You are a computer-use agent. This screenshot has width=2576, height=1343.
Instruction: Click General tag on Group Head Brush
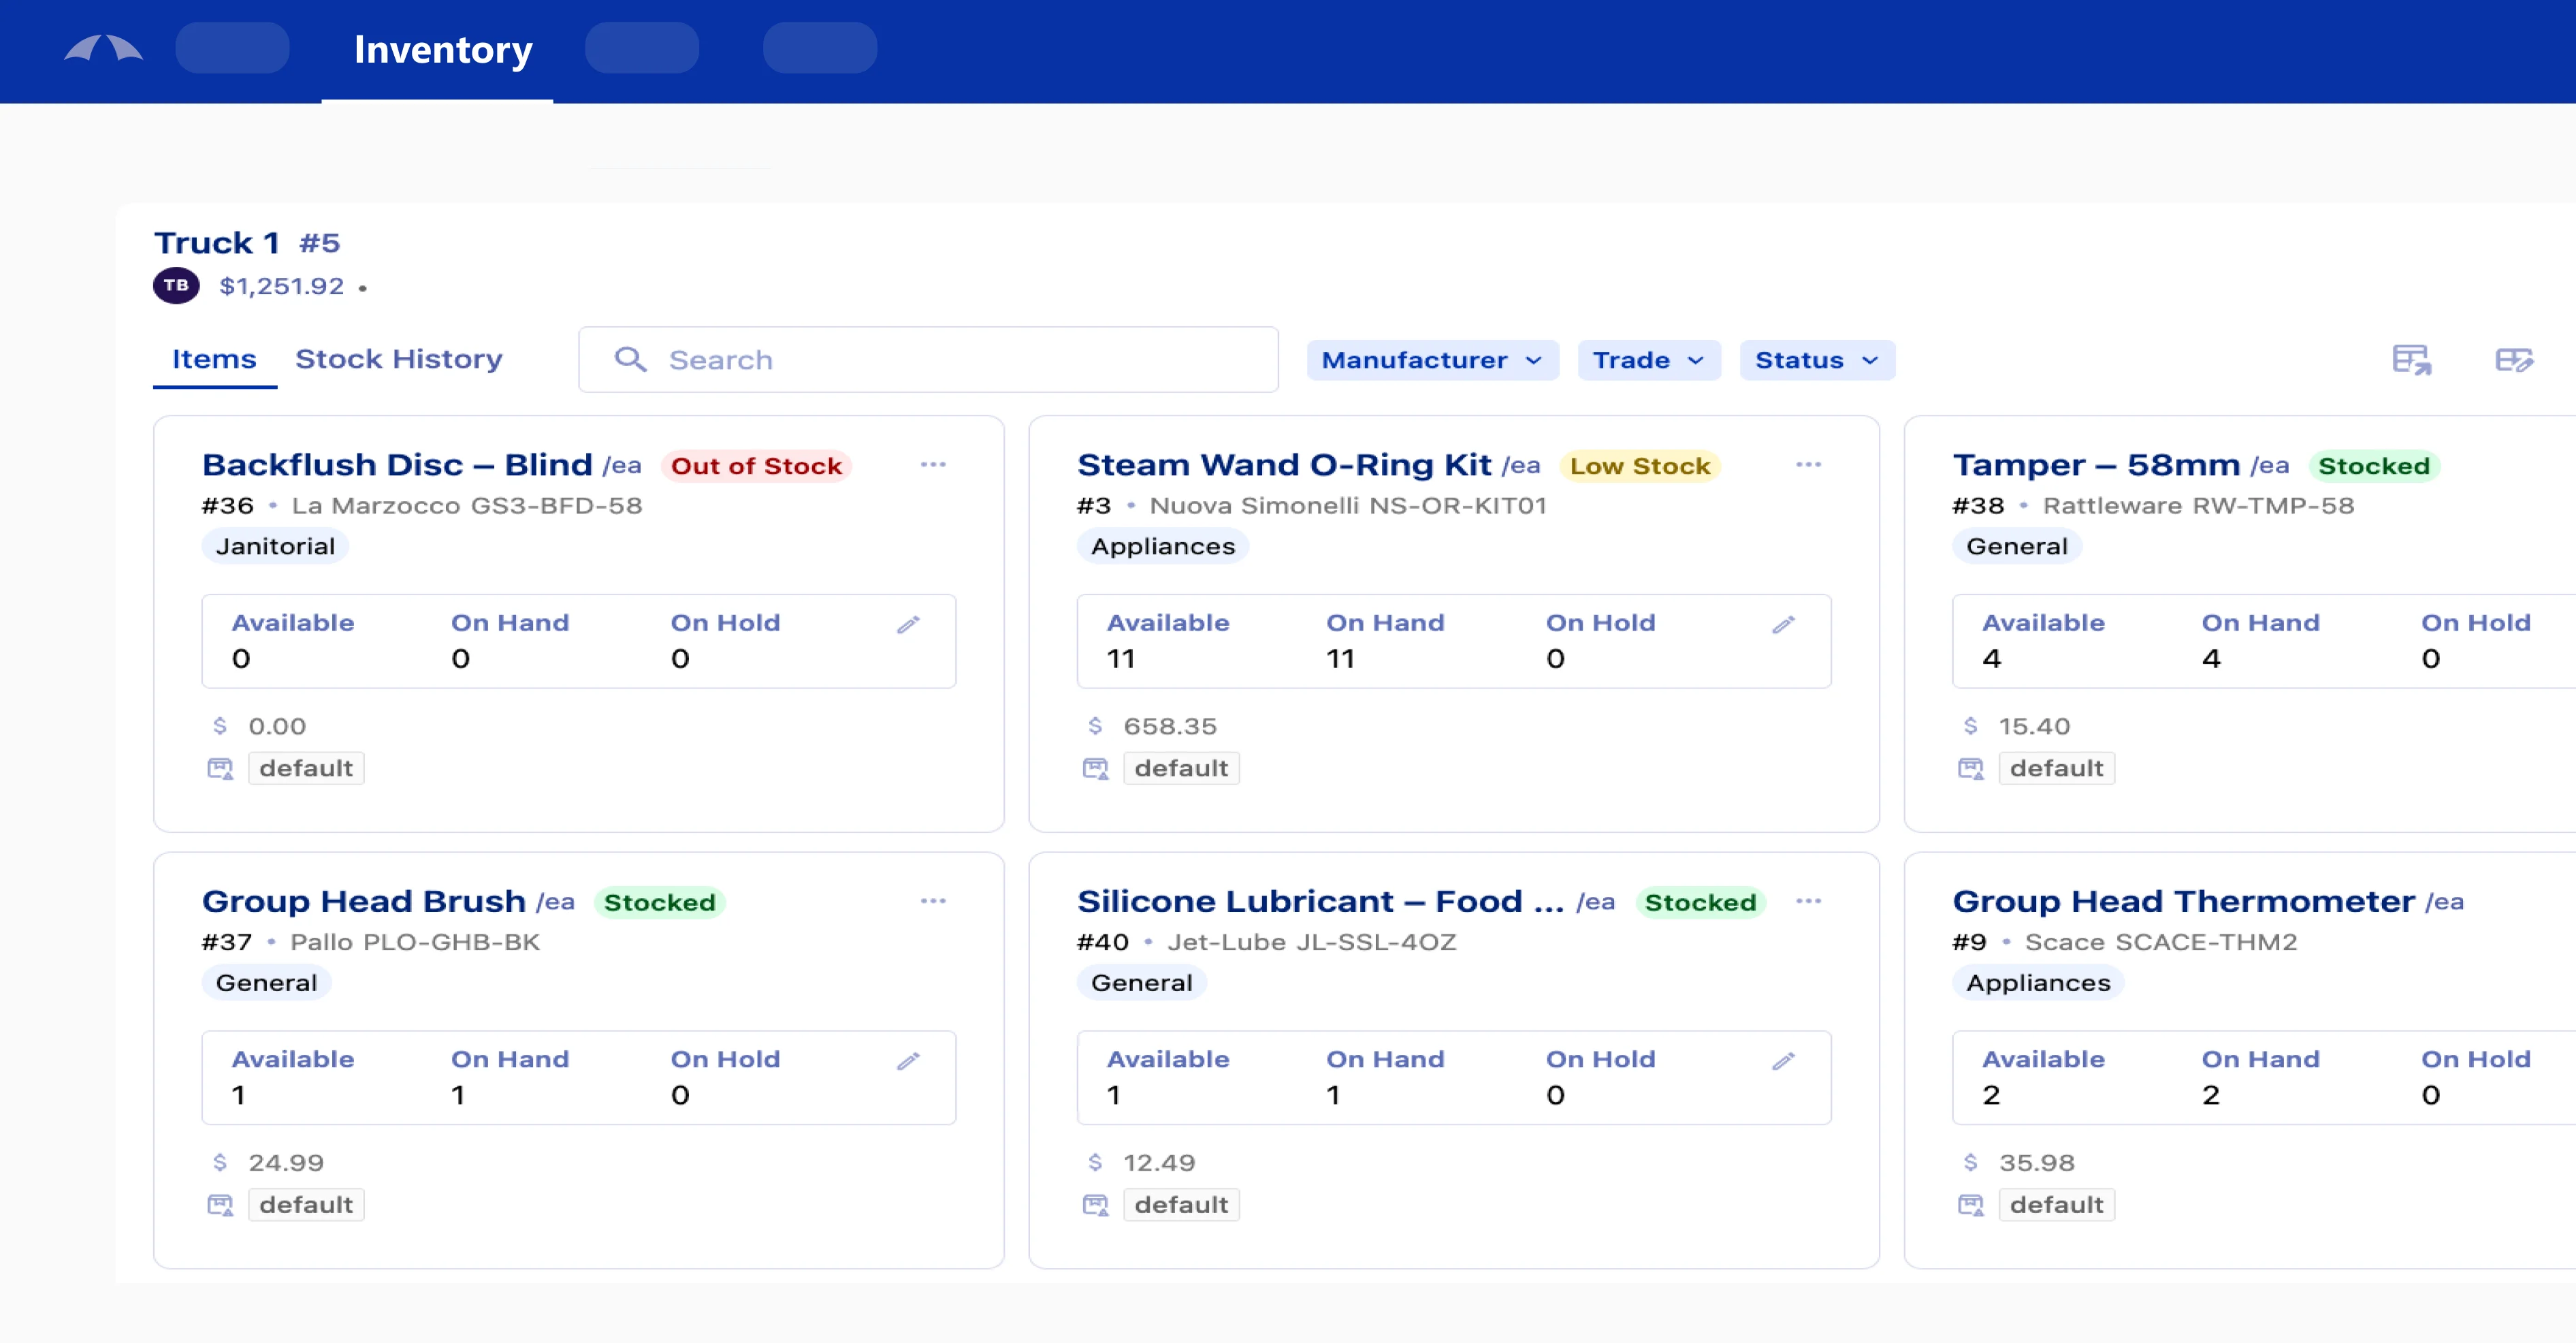pyautogui.click(x=266, y=983)
